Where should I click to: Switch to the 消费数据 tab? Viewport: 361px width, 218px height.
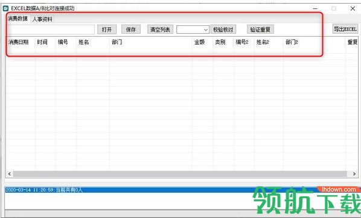[18, 19]
